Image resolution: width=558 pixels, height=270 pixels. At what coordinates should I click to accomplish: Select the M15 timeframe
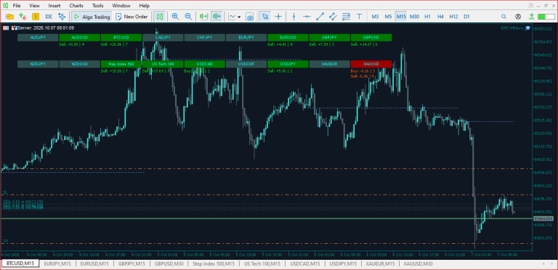pos(401,17)
